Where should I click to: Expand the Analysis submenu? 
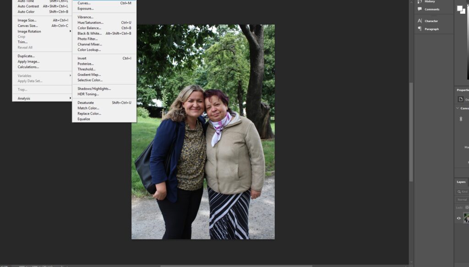click(x=42, y=98)
